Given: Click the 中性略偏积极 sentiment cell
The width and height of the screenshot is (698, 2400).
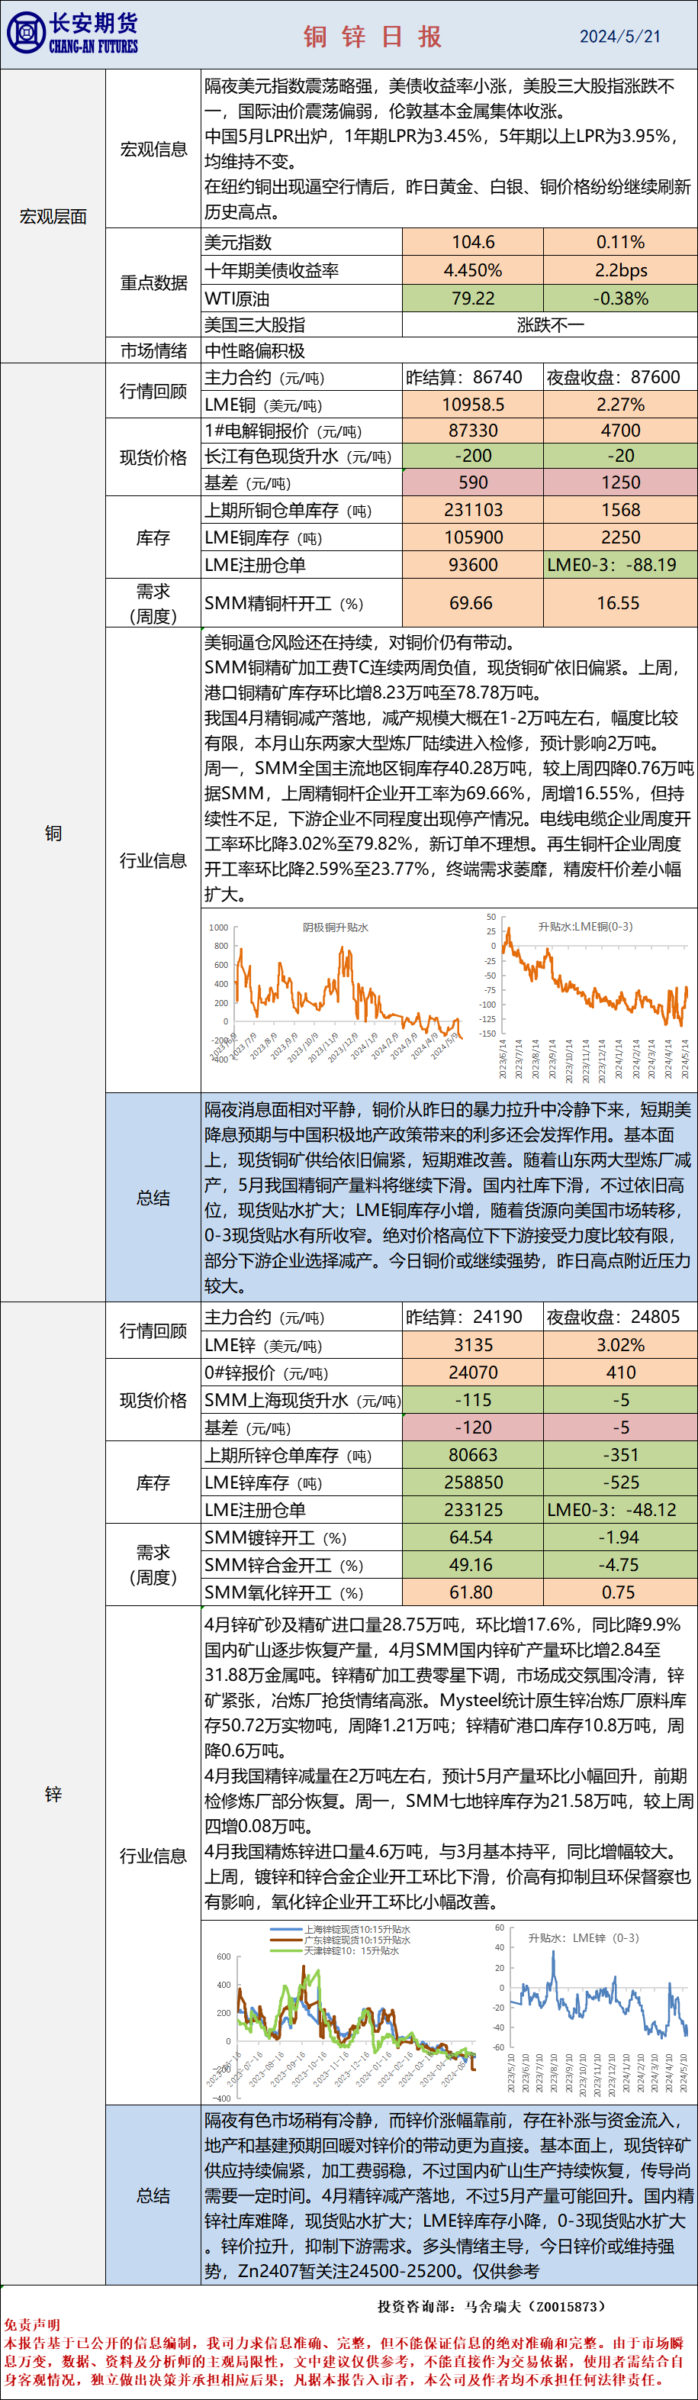Looking at the screenshot, I should pyautogui.click(x=449, y=350).
